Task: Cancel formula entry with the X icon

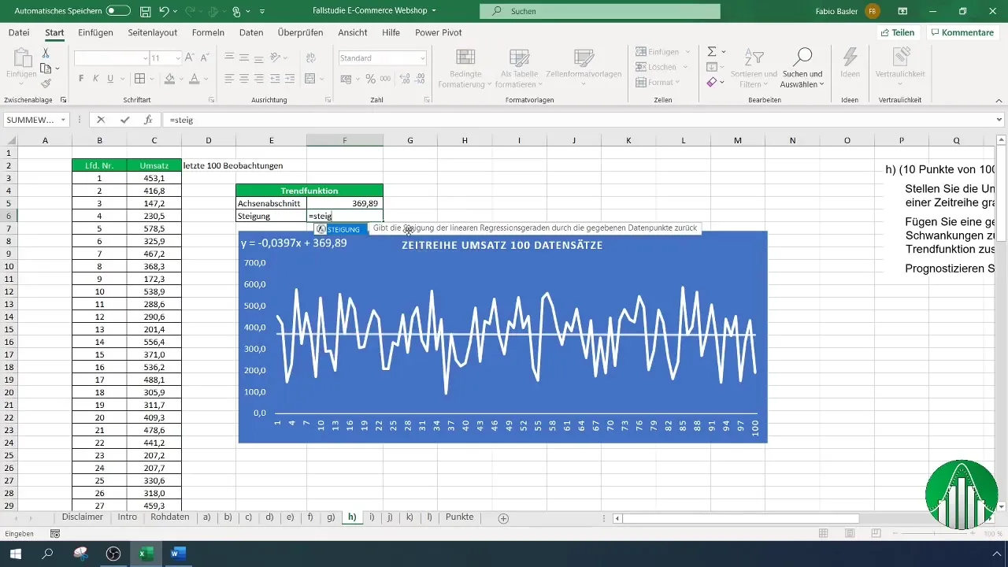Action: click(x=101, y=120)
